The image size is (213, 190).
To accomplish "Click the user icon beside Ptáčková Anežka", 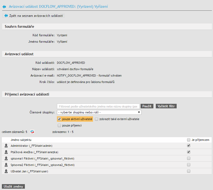I will pyautogui.click(x=6, y=152).
